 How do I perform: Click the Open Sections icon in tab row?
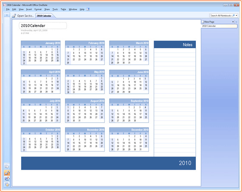coord(14,15)
